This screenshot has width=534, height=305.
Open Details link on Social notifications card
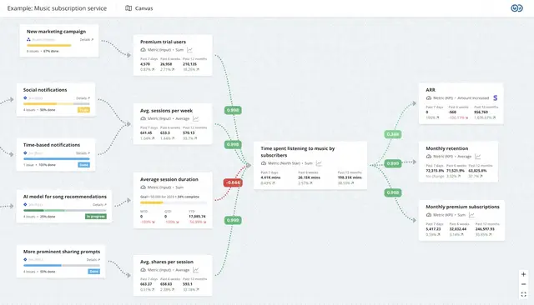tap(83, 98)
